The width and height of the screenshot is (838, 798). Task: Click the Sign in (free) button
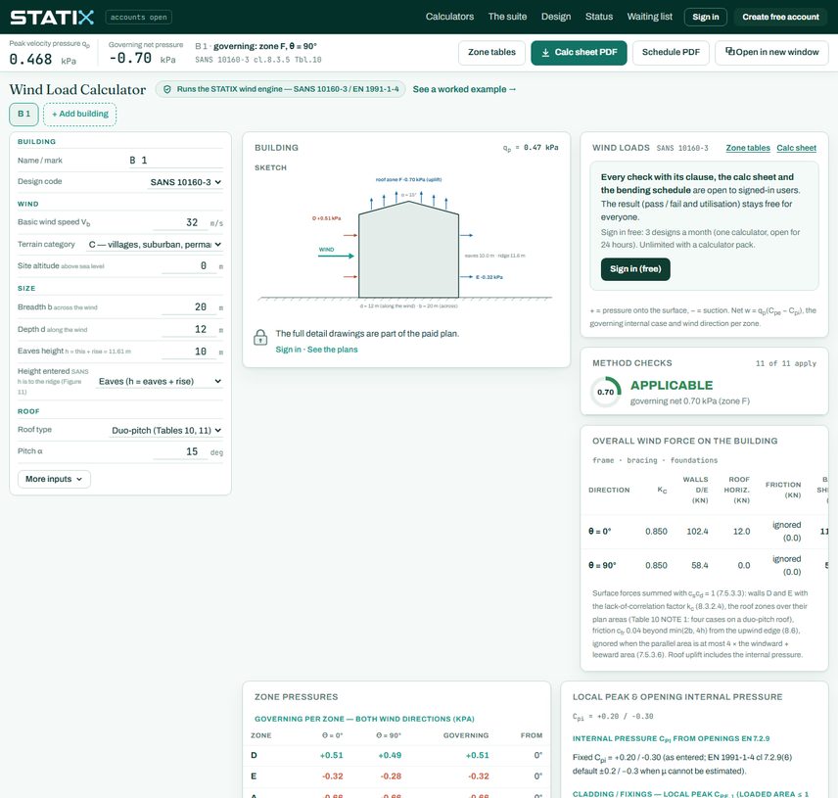(x=635, y=269)
